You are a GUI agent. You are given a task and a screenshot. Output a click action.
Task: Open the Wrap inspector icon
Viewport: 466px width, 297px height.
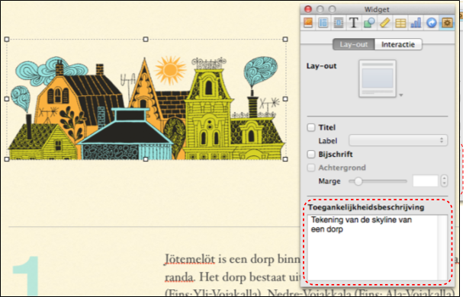pyautogui.click(x=339, y=23)
